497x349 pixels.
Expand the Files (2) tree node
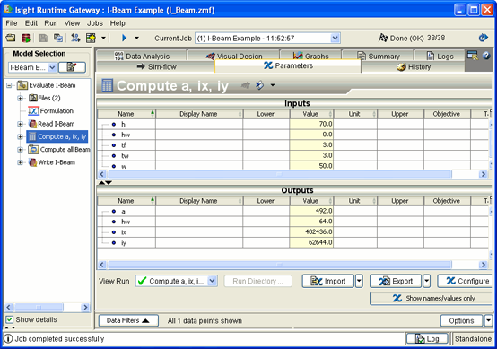20,99
